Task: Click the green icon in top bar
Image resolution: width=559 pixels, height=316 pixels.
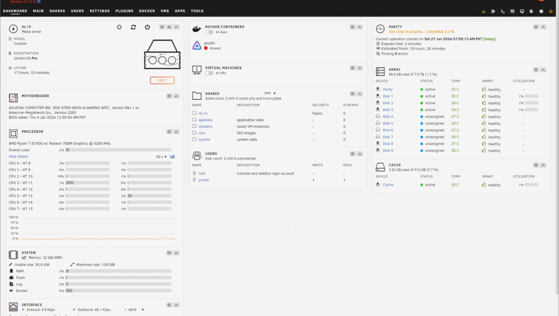Action: (x=484, y=11)
